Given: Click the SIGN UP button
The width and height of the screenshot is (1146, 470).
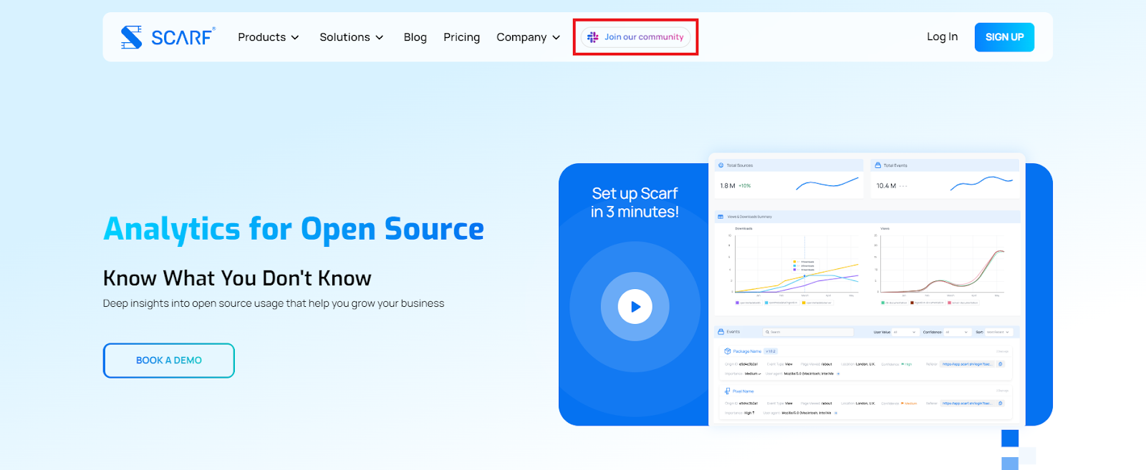Looking at the screenshot, I should 1004,37.
